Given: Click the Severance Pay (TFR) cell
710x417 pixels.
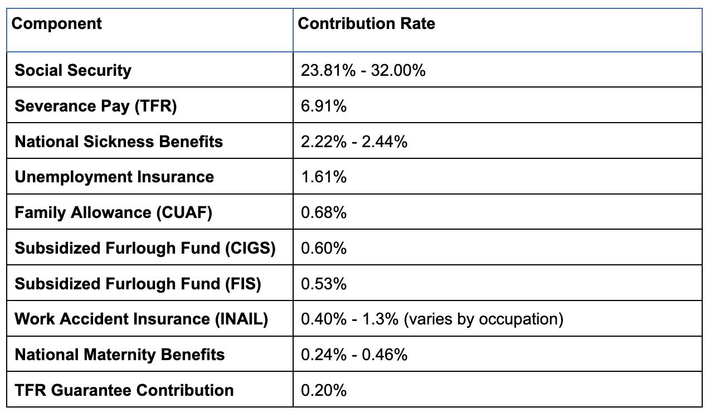Looking at the screenshot, I should [x=95, y=106].
